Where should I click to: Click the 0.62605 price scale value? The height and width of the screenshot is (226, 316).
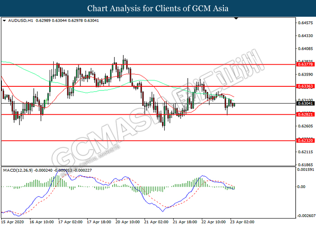pos(305,126)
